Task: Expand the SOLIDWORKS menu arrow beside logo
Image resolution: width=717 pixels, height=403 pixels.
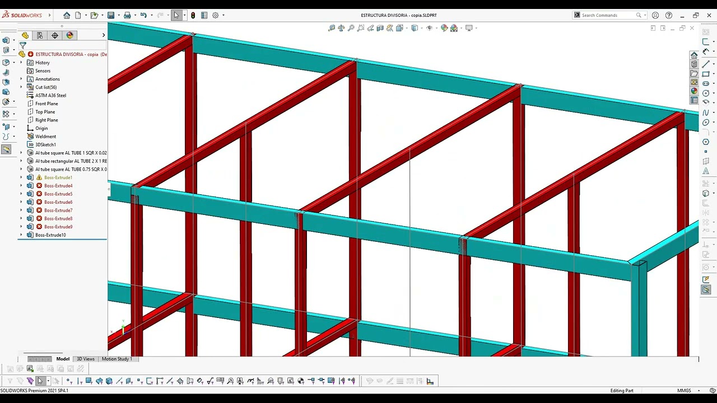Action: point(49,15)
